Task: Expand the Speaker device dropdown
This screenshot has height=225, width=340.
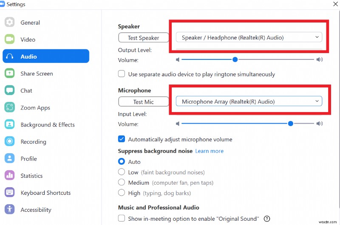Action: point(249,37)
